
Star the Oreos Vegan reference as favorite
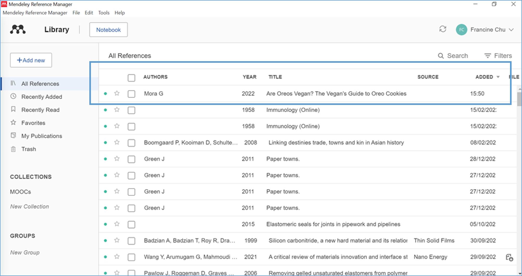(117, 93)
